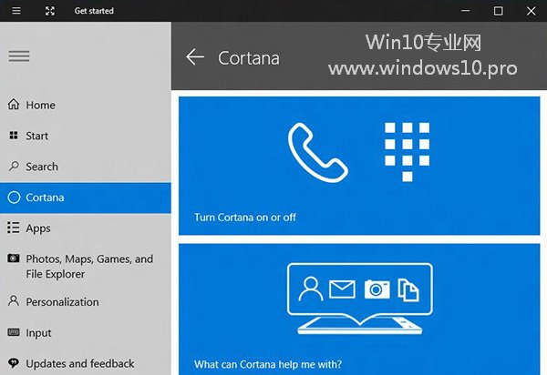Open the Turn Cortana on or off link
The height and width of the screenshot is (375, 547).
(245, 218)
